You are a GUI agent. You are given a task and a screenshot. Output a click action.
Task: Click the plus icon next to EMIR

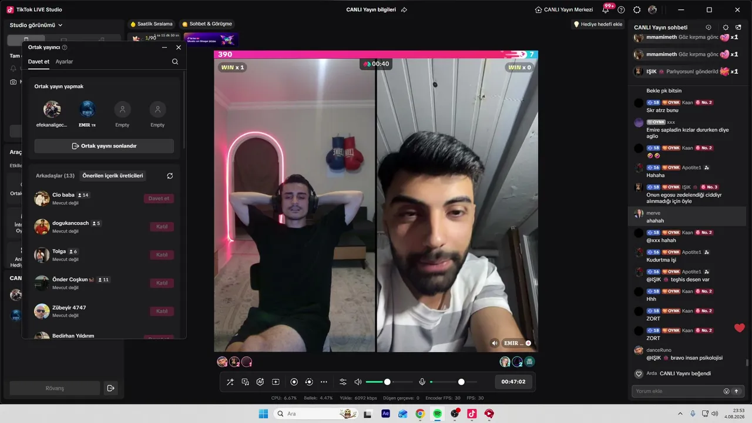tap(528, 343)
